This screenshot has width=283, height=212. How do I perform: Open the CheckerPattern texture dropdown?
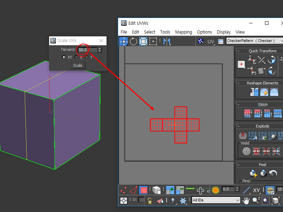coord(254,41)
